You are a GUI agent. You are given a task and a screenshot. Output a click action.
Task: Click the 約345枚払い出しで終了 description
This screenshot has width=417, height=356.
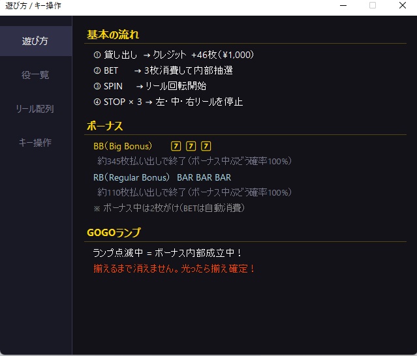(x=194, y=161)
